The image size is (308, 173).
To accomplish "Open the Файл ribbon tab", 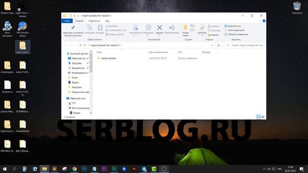I will click(x=67, y=21).
